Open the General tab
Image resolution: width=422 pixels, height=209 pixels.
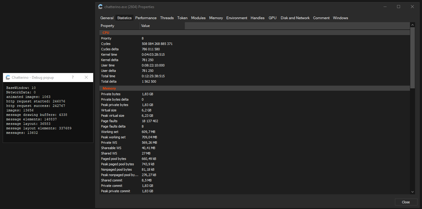coord(107,18)
